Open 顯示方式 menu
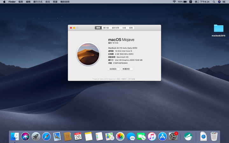The width and height of the screenshot is (229, 143). (38, 2)
